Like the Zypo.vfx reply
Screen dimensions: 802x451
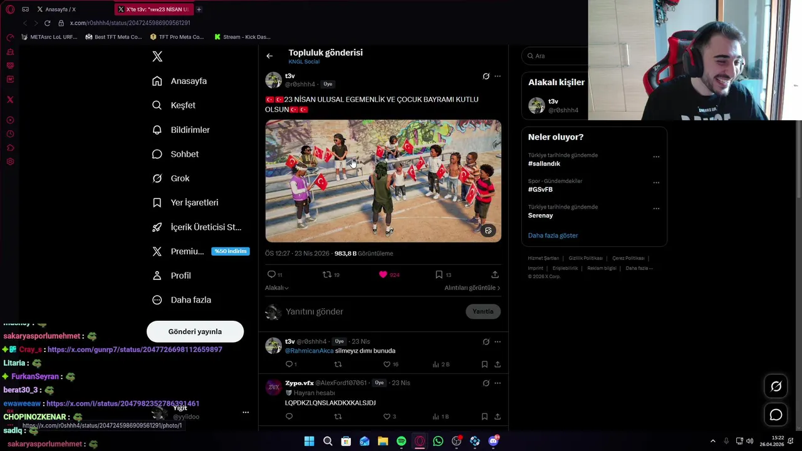[387, 417]
